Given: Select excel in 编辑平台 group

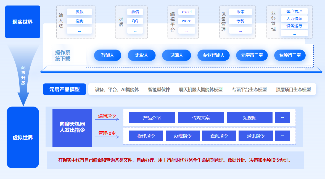Looking at the screenshot, I should pos(187,12).
